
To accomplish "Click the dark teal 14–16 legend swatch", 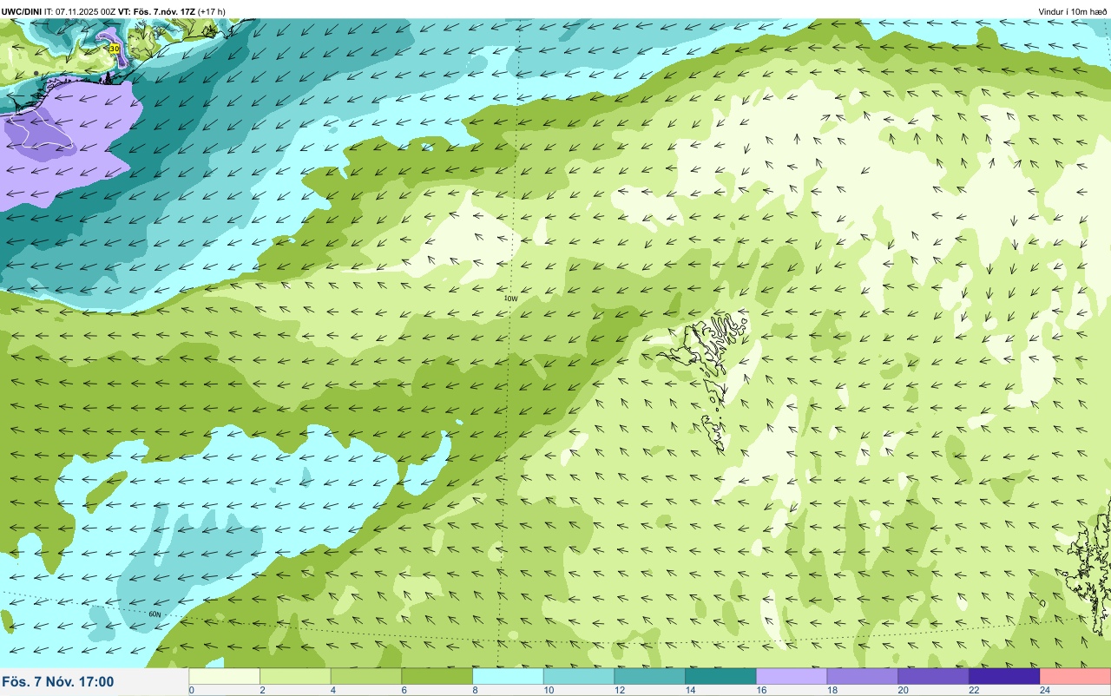I will [720, 676].
